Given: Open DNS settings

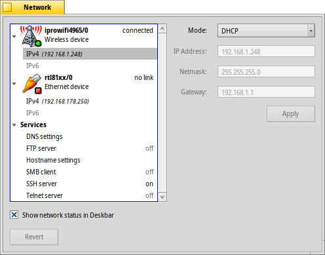Looking at the screenshot, I should pyautogui.click(x=90, y=136).
